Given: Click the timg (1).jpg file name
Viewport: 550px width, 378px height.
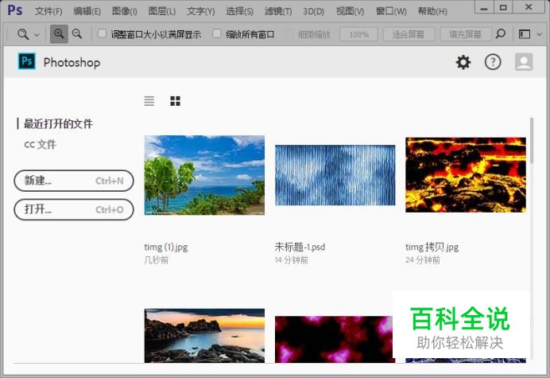Looking at the screenshot, I should tap(166, 247).
